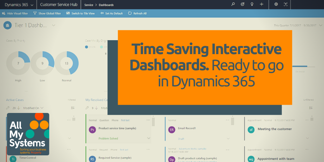Screen dimensions: 324x162
Task: Refresh All dashboard data
Action: [137, 13]
